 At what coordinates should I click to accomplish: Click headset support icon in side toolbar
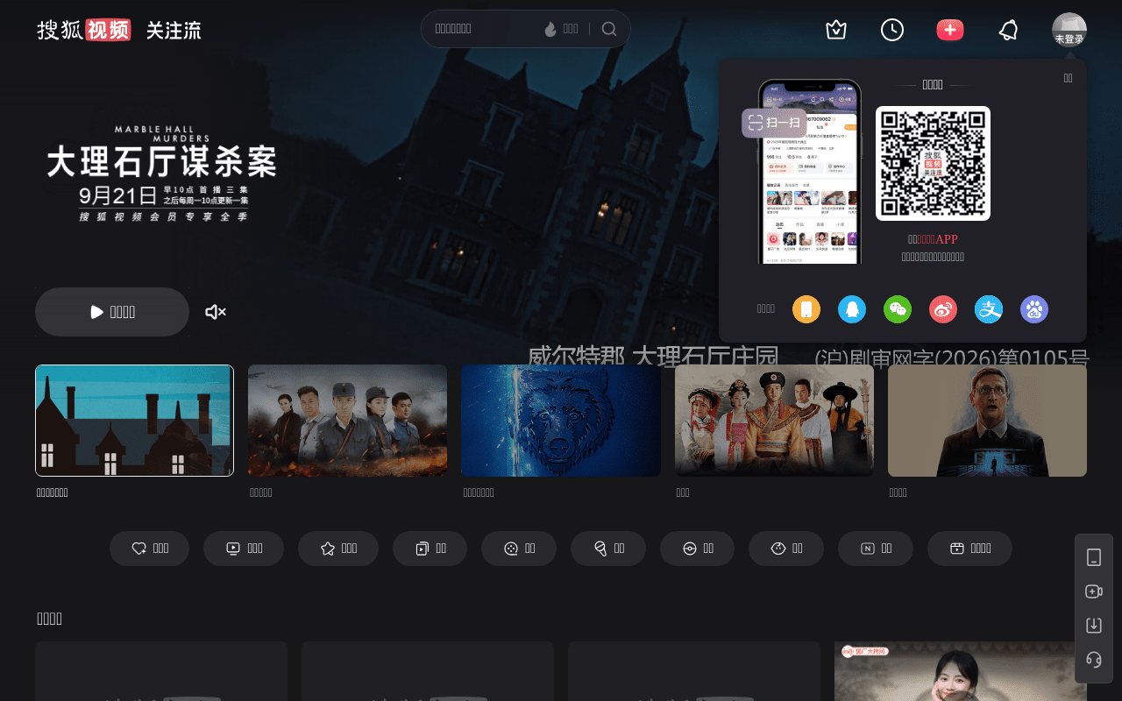[1094, 660]
